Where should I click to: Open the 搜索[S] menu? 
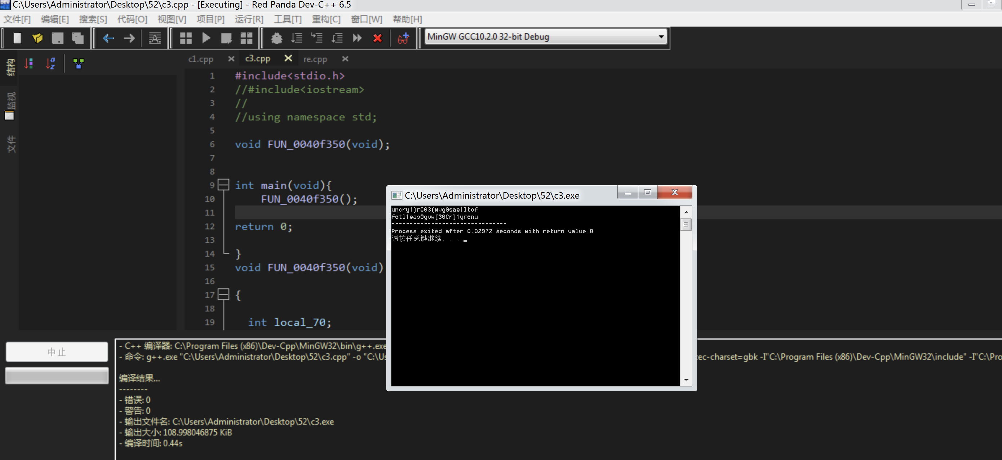coord(93,19)
